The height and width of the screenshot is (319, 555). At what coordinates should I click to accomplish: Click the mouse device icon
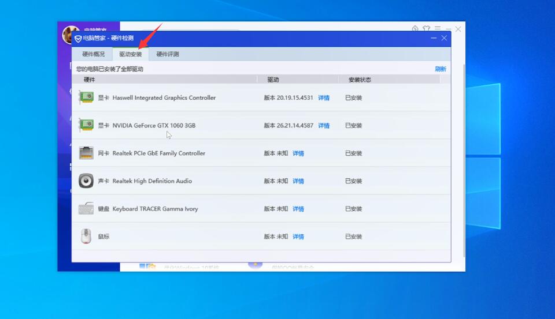pyautogui.click(x=86, y=237)
